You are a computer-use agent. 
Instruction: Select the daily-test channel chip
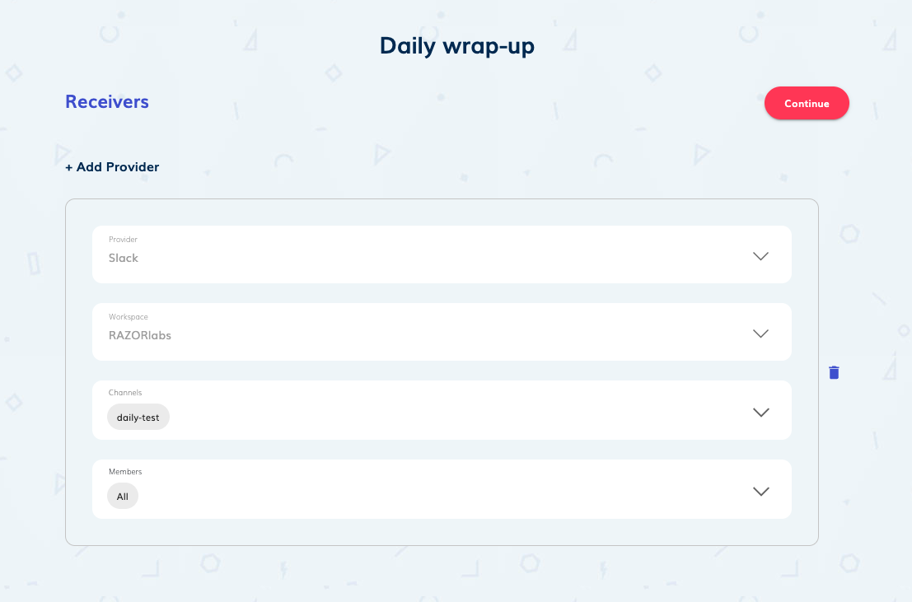click(138, 418)
